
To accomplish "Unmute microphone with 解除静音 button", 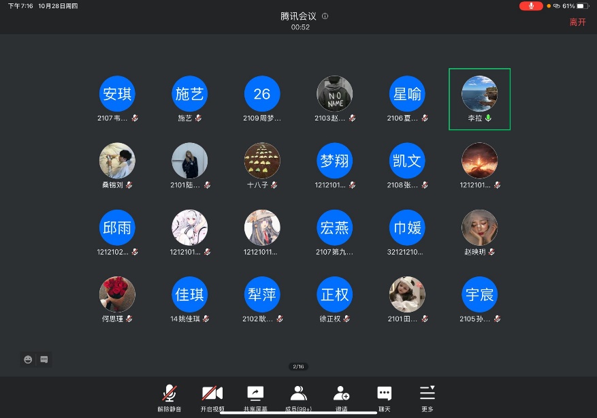I will click(x=169, y=394).
